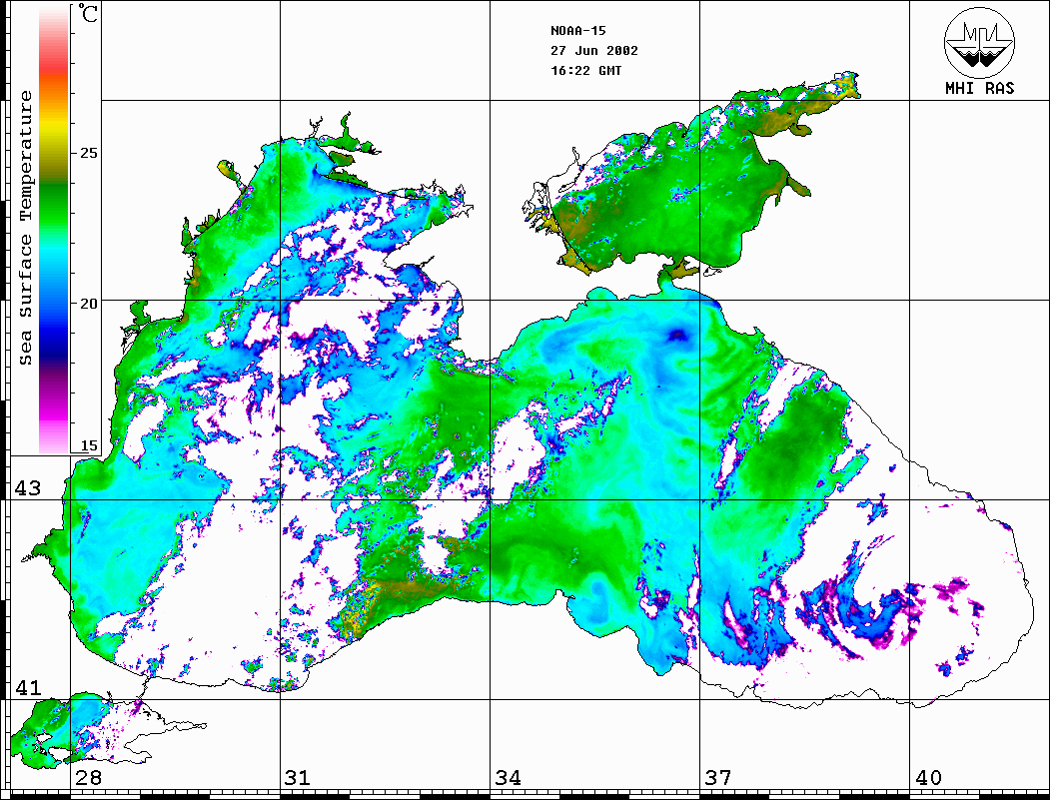Click longitude label '34'
Viewport: 1050px width, 800px height.
(509, 778)
